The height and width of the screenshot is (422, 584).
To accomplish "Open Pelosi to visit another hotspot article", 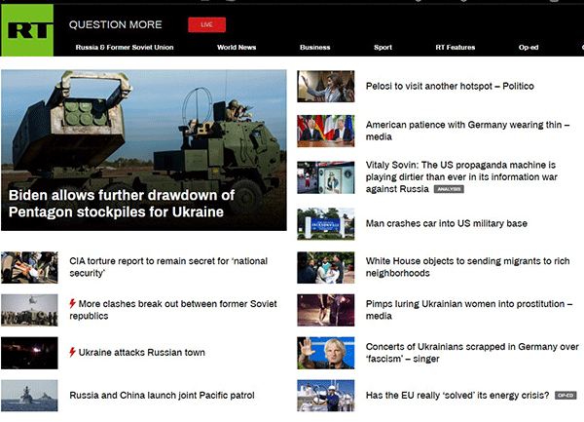I will (450, 86).
